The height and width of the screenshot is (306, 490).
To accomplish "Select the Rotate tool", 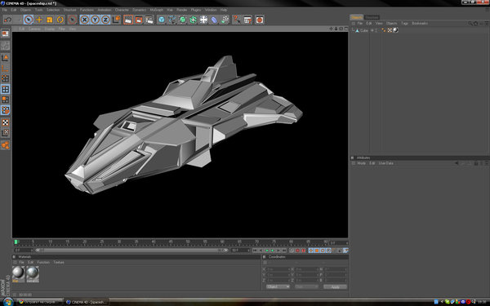I will (60, 20).
